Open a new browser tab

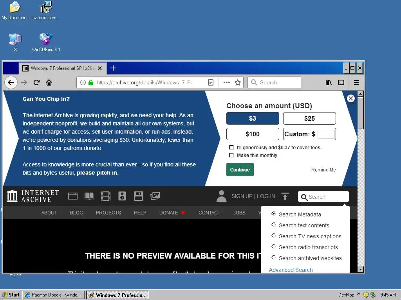[x=113, y=68]
